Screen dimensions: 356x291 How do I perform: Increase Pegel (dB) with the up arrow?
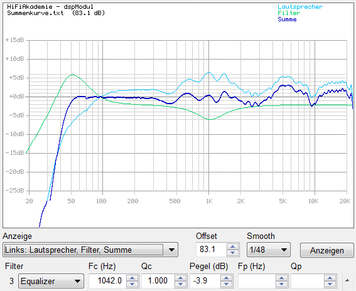pyautogui.click(x=226, y=278)
